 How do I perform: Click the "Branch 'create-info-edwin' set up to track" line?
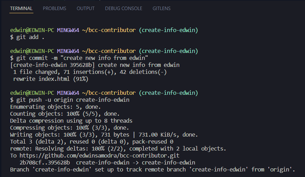(152, 169)
